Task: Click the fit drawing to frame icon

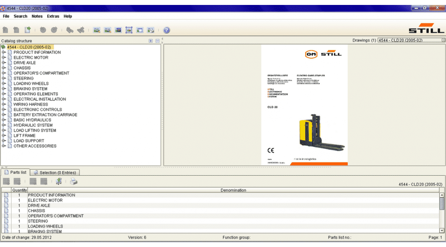Action: pyautogui.click(x=129, y=30)
